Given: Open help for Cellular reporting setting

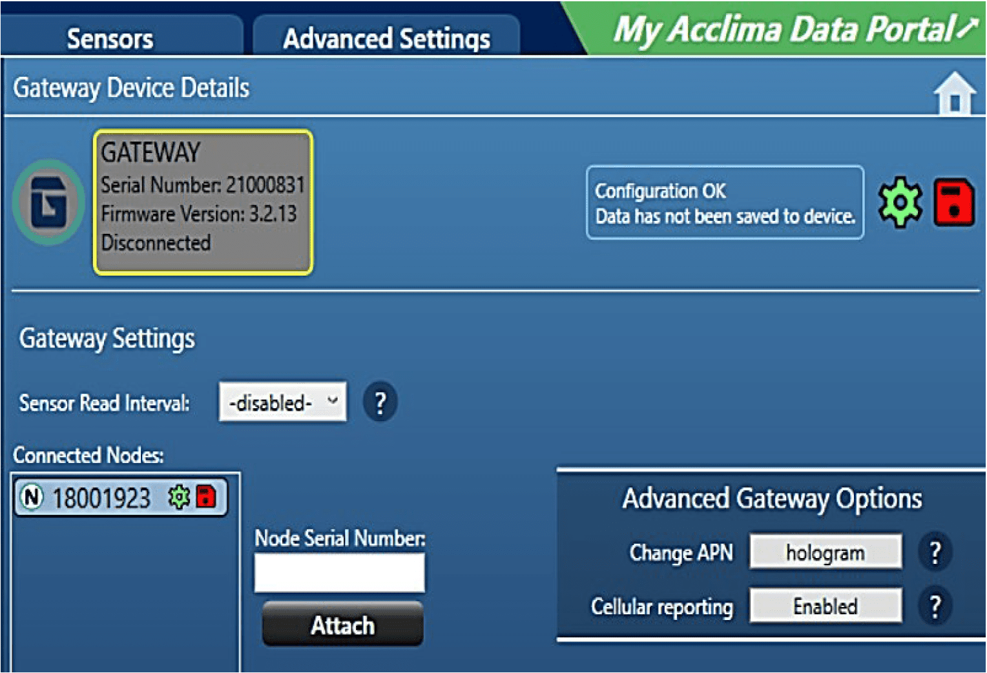Looking at the screenshot, I should (x=935, y=606).
